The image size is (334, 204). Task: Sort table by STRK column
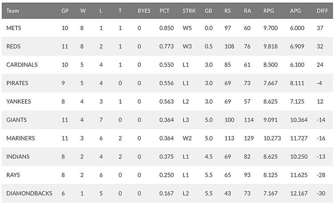(189, 11)
